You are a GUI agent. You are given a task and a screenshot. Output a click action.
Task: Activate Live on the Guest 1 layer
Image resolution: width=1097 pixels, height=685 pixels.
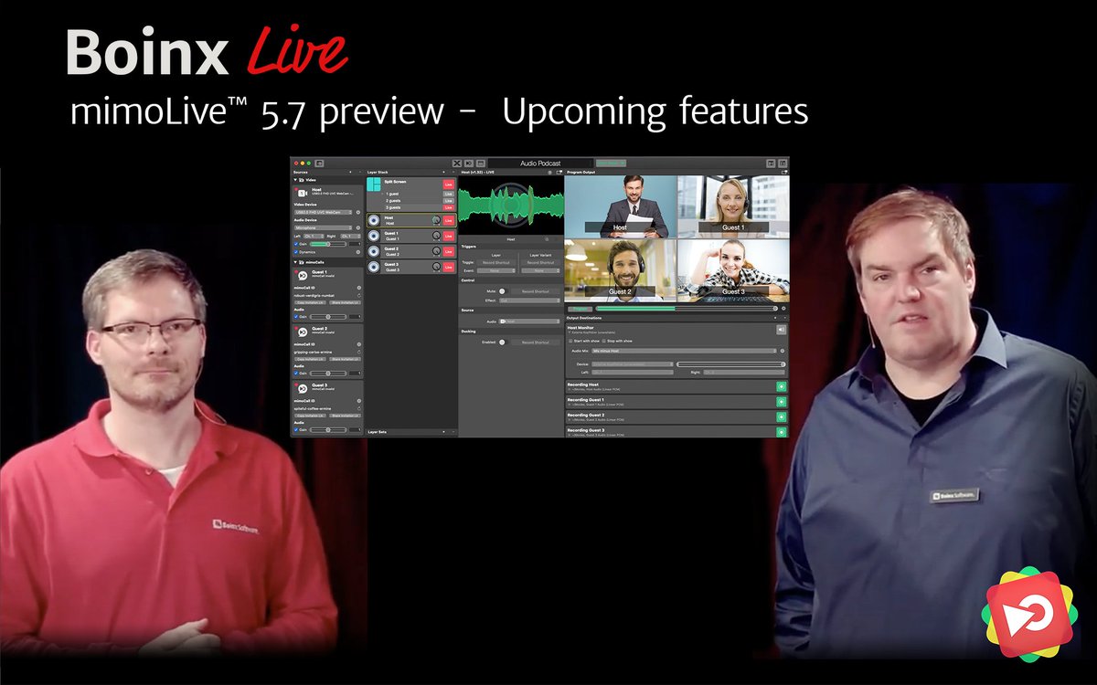[x=448, y=236]
